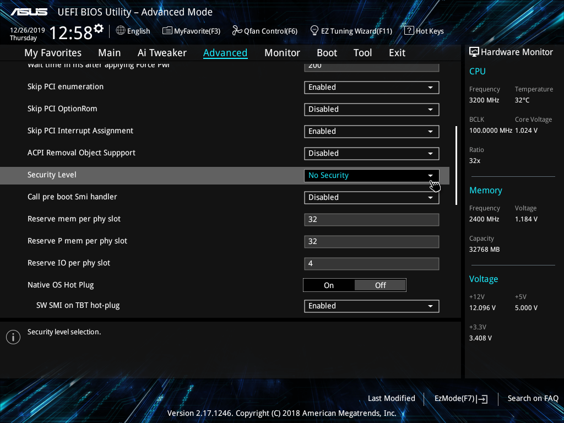Expand Skip PCI Interrupt Assignment dropdown
This screenshot has width=564, height=423.
[372, 131]
